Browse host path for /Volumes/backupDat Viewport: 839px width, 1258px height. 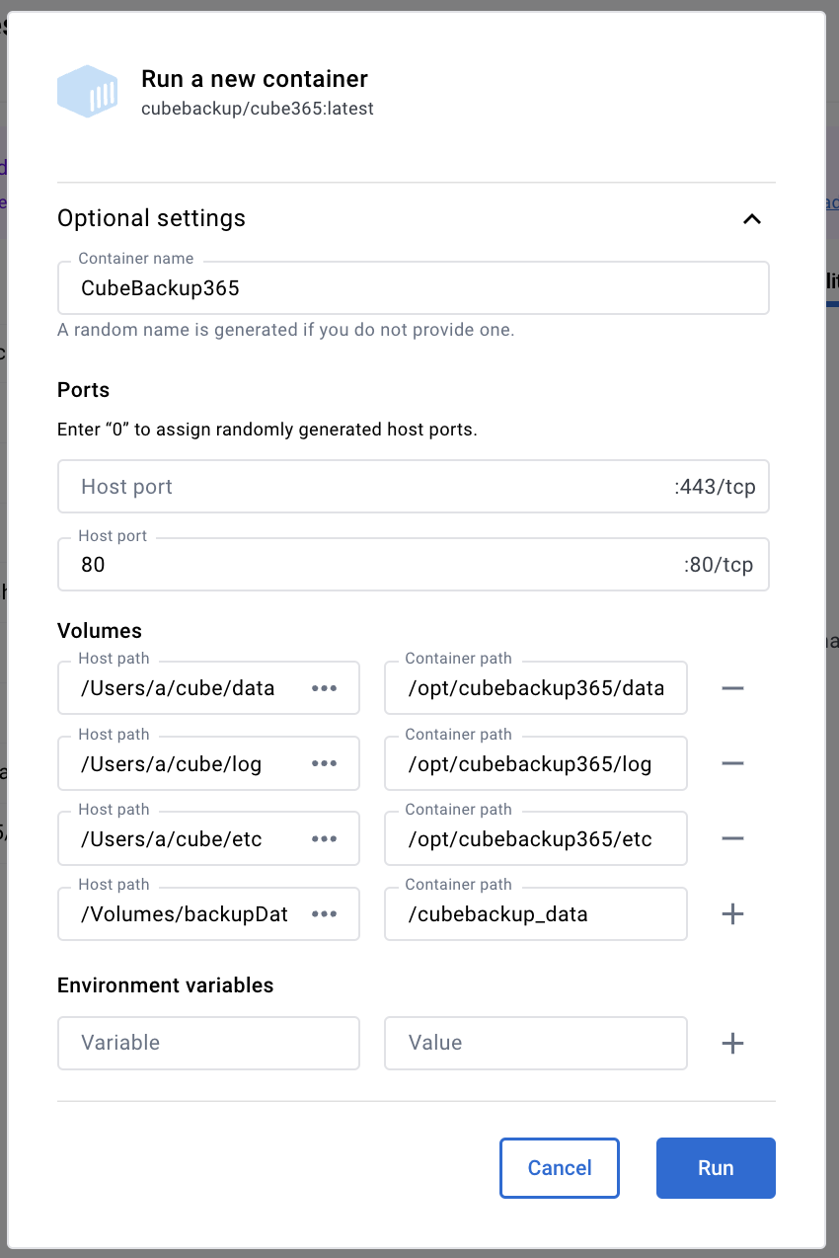(x=325, y=914)
